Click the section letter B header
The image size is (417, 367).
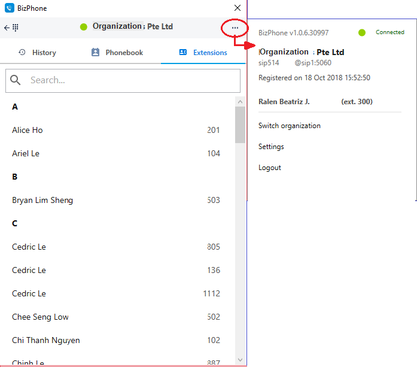pos(14,177)
